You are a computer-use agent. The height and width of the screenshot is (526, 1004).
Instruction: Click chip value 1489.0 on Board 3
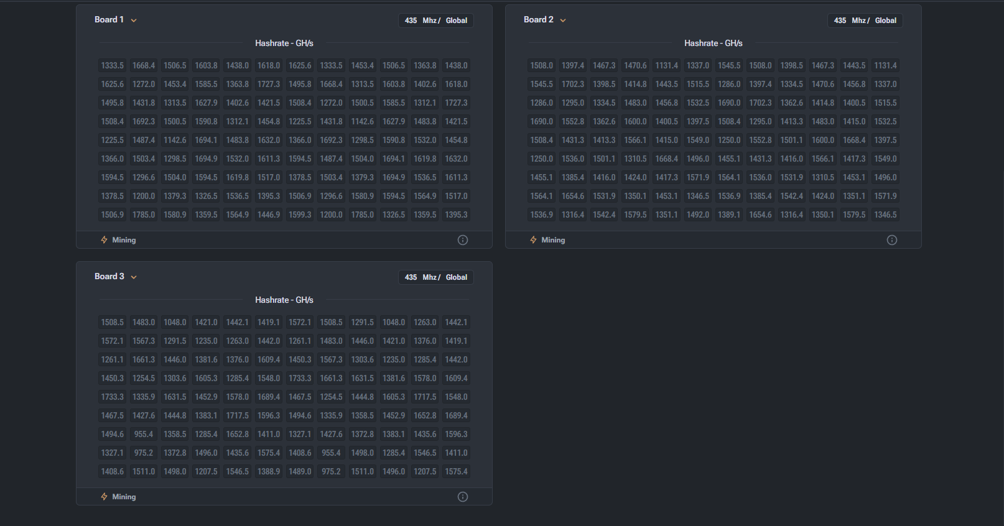pos(300,471)
